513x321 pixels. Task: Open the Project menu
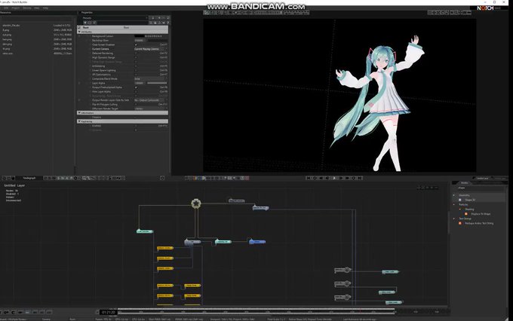(16, 8)
